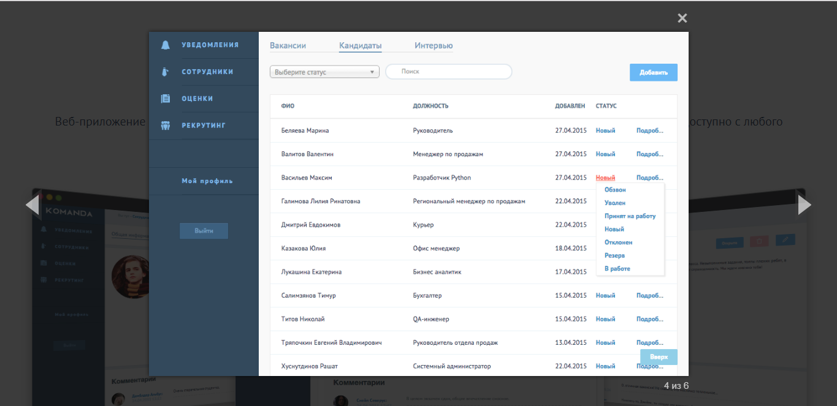Select Принят на работу status option

click(x=630, y=216)
